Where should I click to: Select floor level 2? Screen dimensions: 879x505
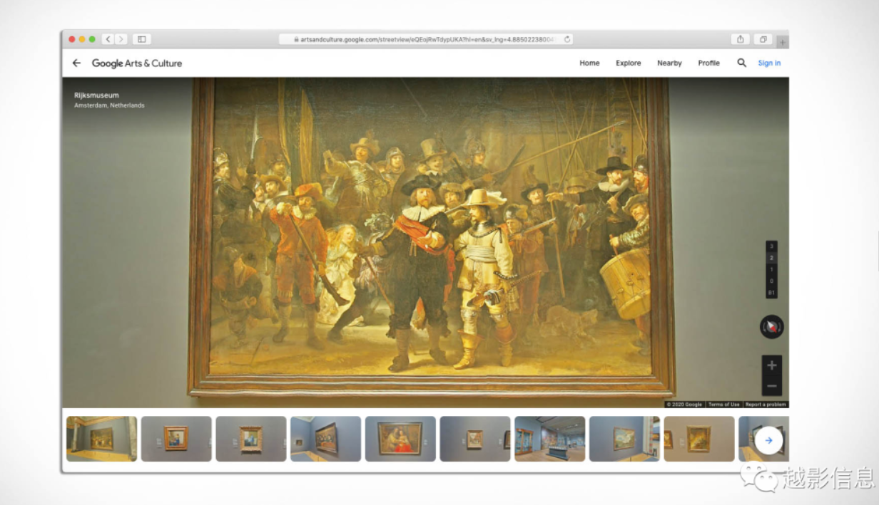click(771, 258)
